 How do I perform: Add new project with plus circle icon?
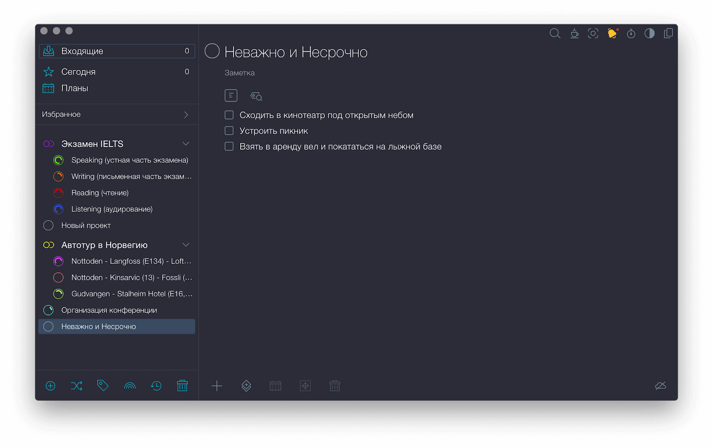click(50, 386)
